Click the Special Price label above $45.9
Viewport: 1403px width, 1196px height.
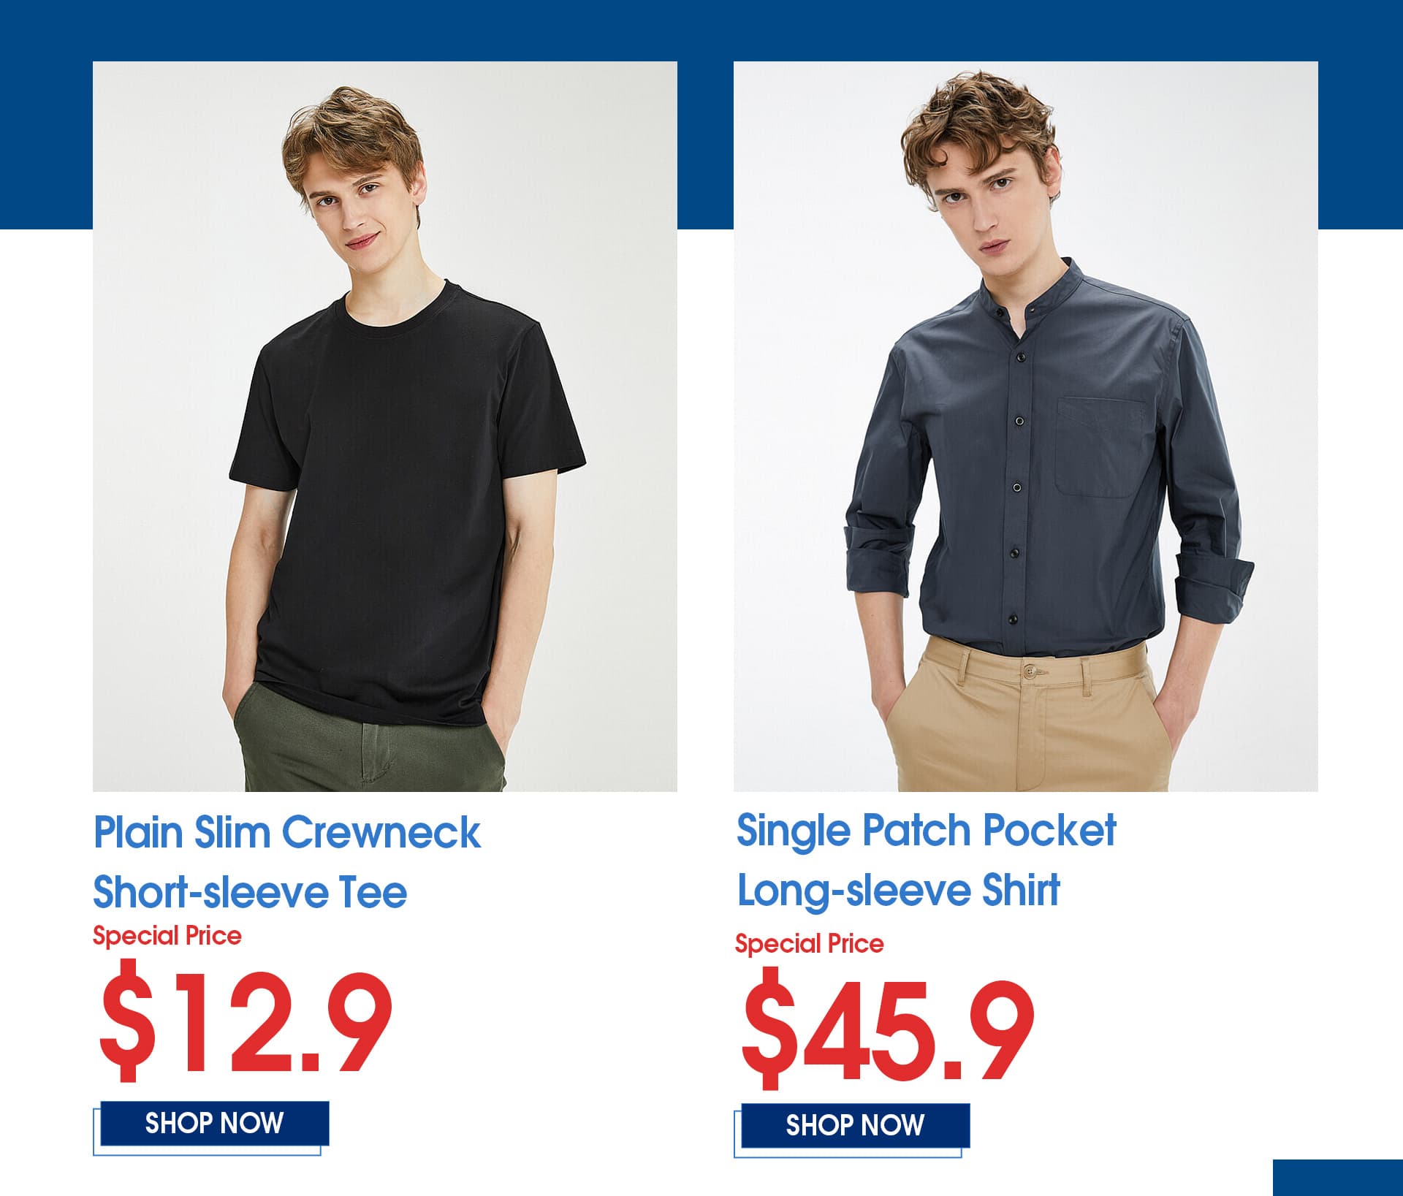pyautogui.click(x=809, y=943)
